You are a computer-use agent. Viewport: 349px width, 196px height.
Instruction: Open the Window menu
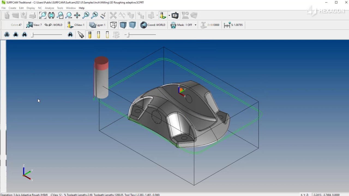(71, 8)
